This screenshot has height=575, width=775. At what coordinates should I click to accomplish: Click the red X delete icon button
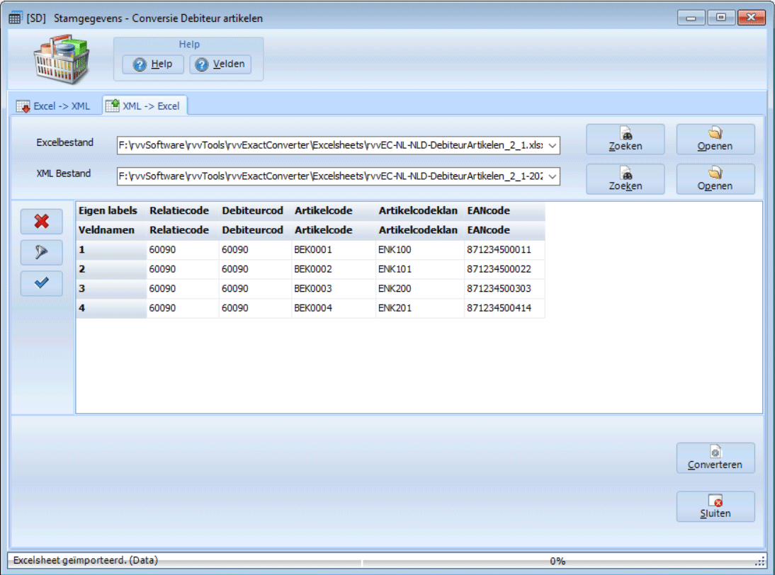tap(42, 222)
